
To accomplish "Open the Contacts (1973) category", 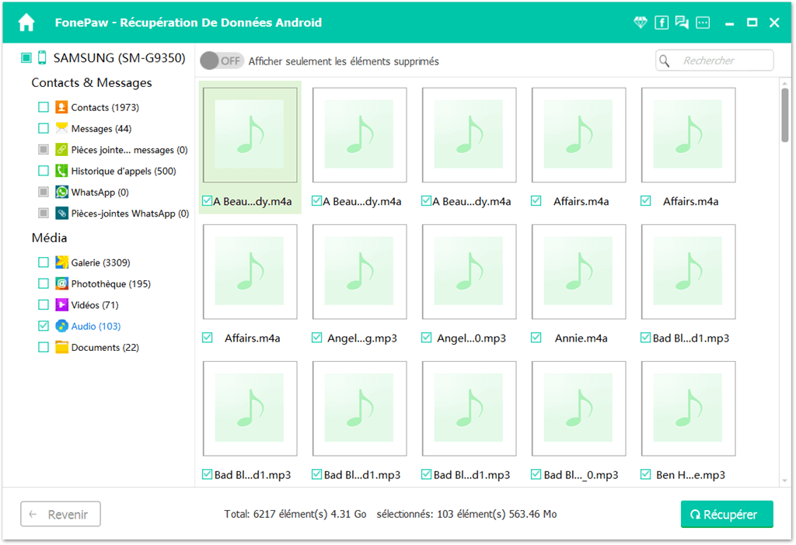I will coord(105,107).
